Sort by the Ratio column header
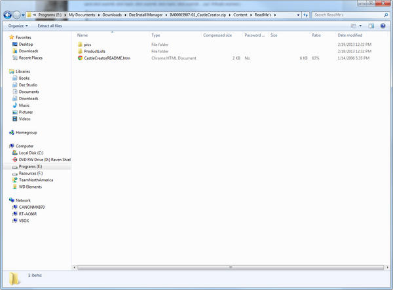Screen dimensions: 393x290 pos(316,35)
